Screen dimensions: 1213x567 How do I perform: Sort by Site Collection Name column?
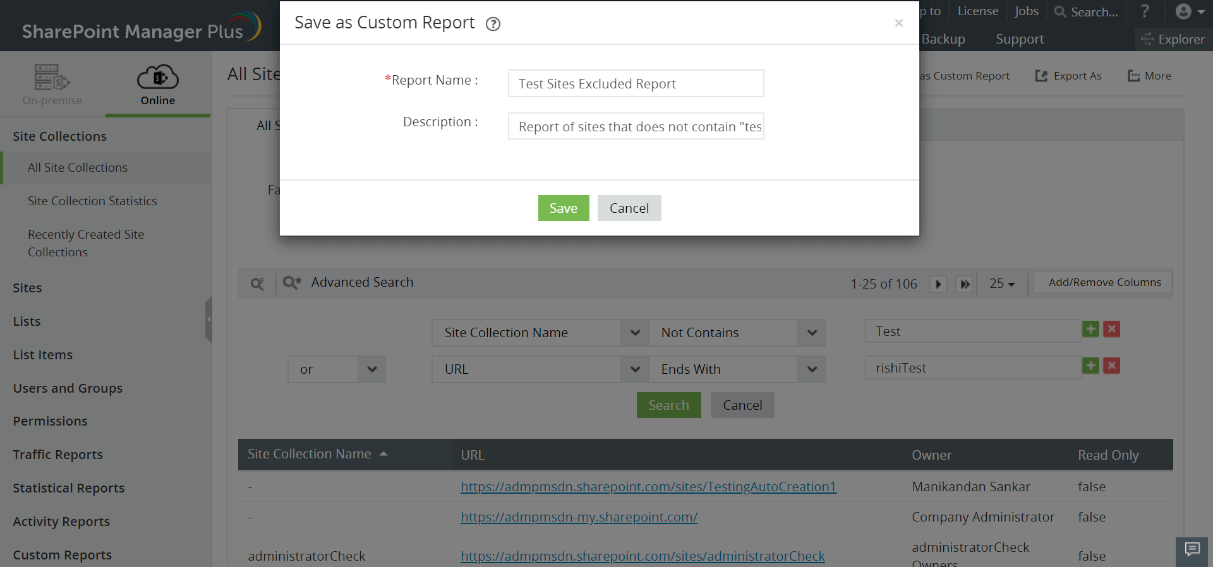310,454
